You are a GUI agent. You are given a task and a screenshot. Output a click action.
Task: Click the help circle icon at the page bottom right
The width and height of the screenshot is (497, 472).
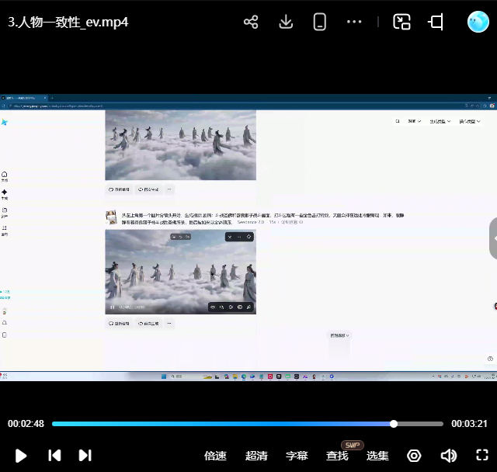pyautogui.click(x=490, y=359)
